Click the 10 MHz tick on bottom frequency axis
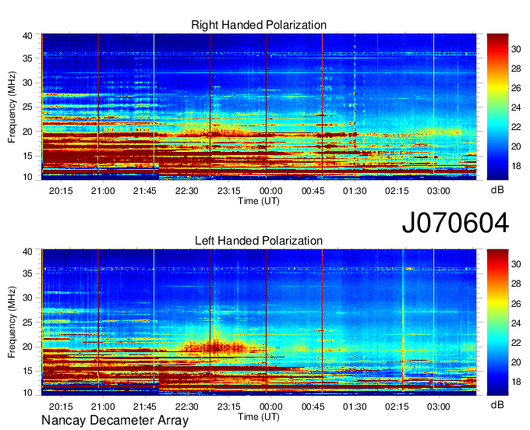This screenshot has width=530, height=430. point(27,393)
